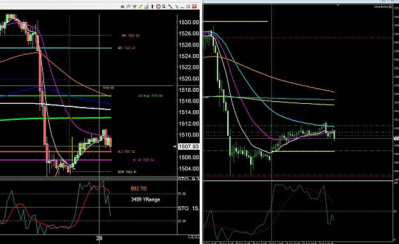Click the orange 802 TD label
Screen dimensions: 399x244
pos(139,189)
